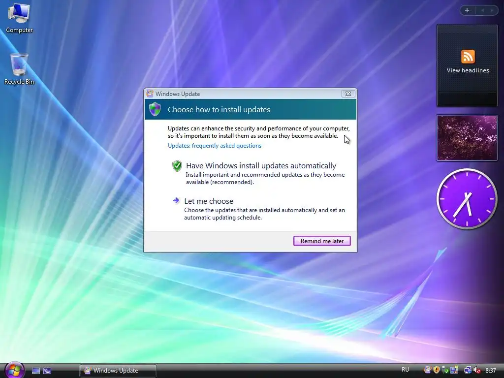
Task: Click the RU language indicator
Action: (x=405, y=370)
